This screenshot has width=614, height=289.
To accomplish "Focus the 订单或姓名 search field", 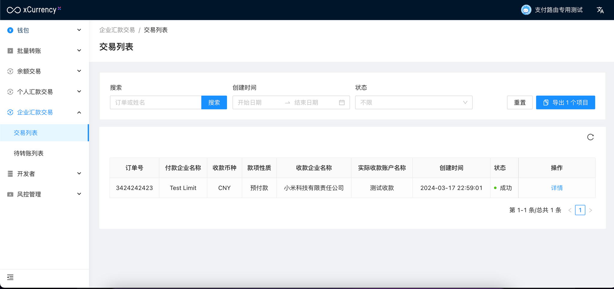I will (x=156, y=103).
